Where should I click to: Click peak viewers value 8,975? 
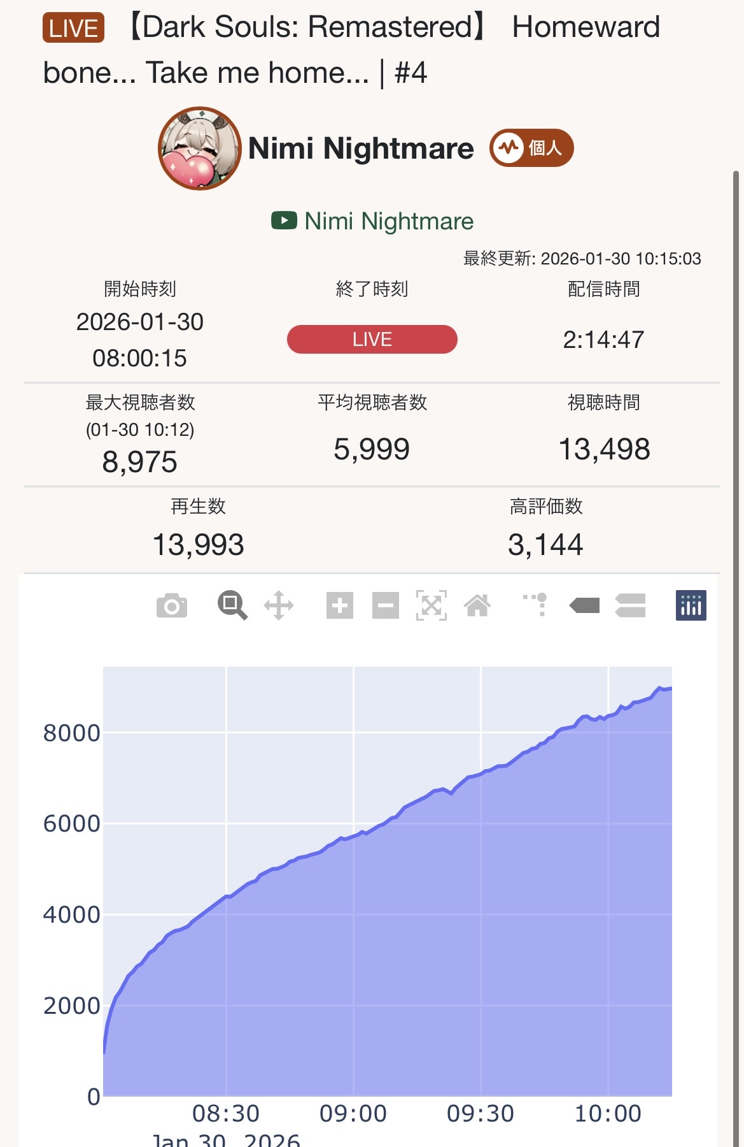click(139, 462)
